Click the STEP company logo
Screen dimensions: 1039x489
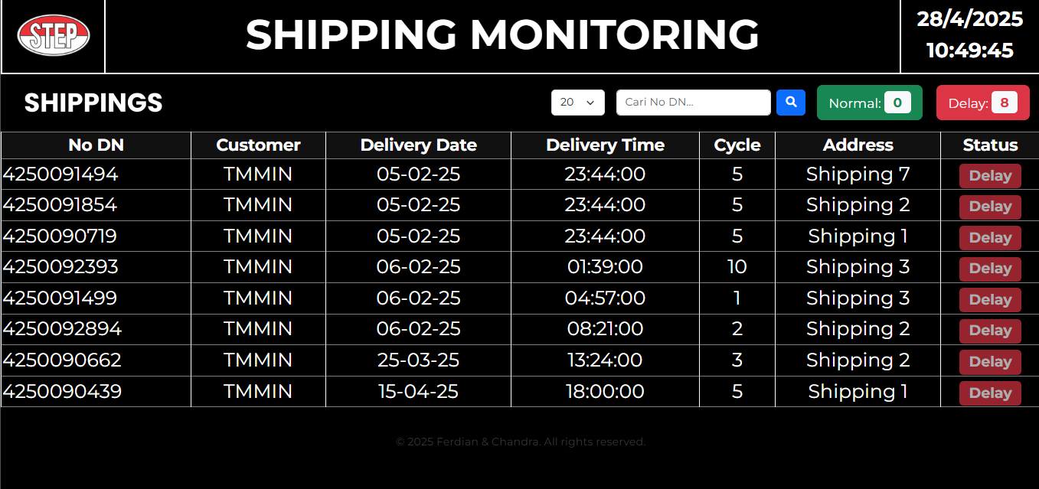coord(54,35)
